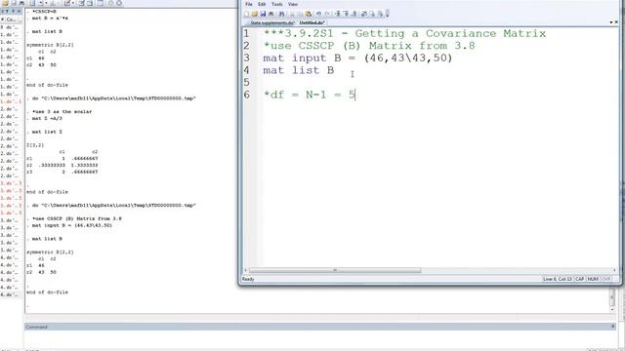Switch to Untitled.do tab
This screenshot has width=625, height=351.
coord(312,22)
